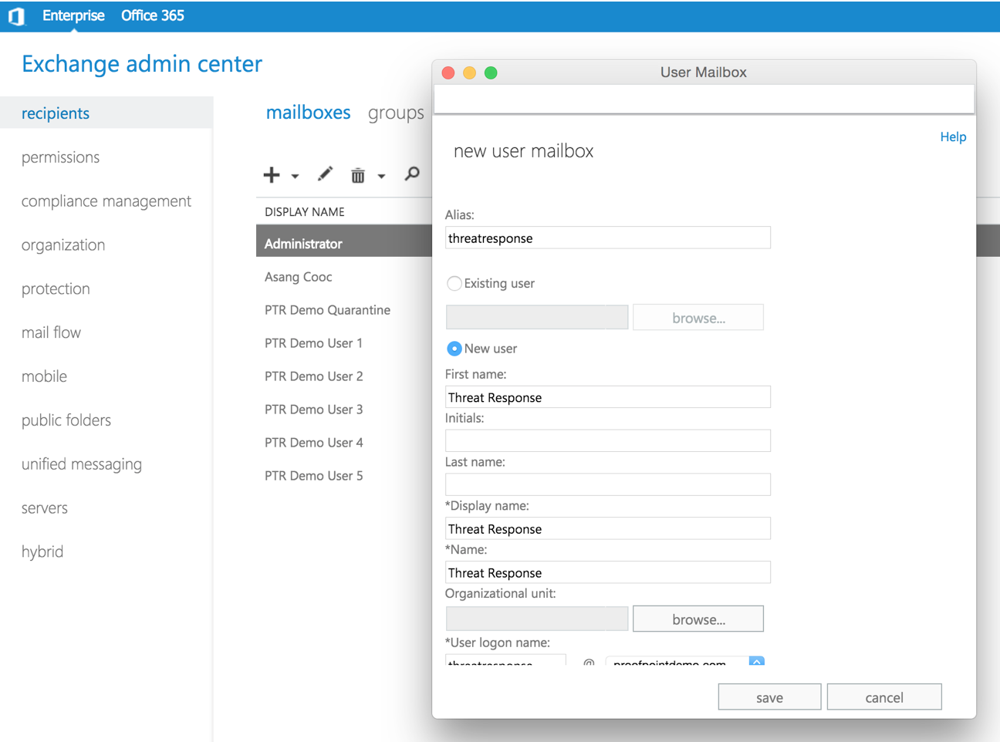Switch to the groups tab
The image size is (1000, 742).
coord(396,113)
